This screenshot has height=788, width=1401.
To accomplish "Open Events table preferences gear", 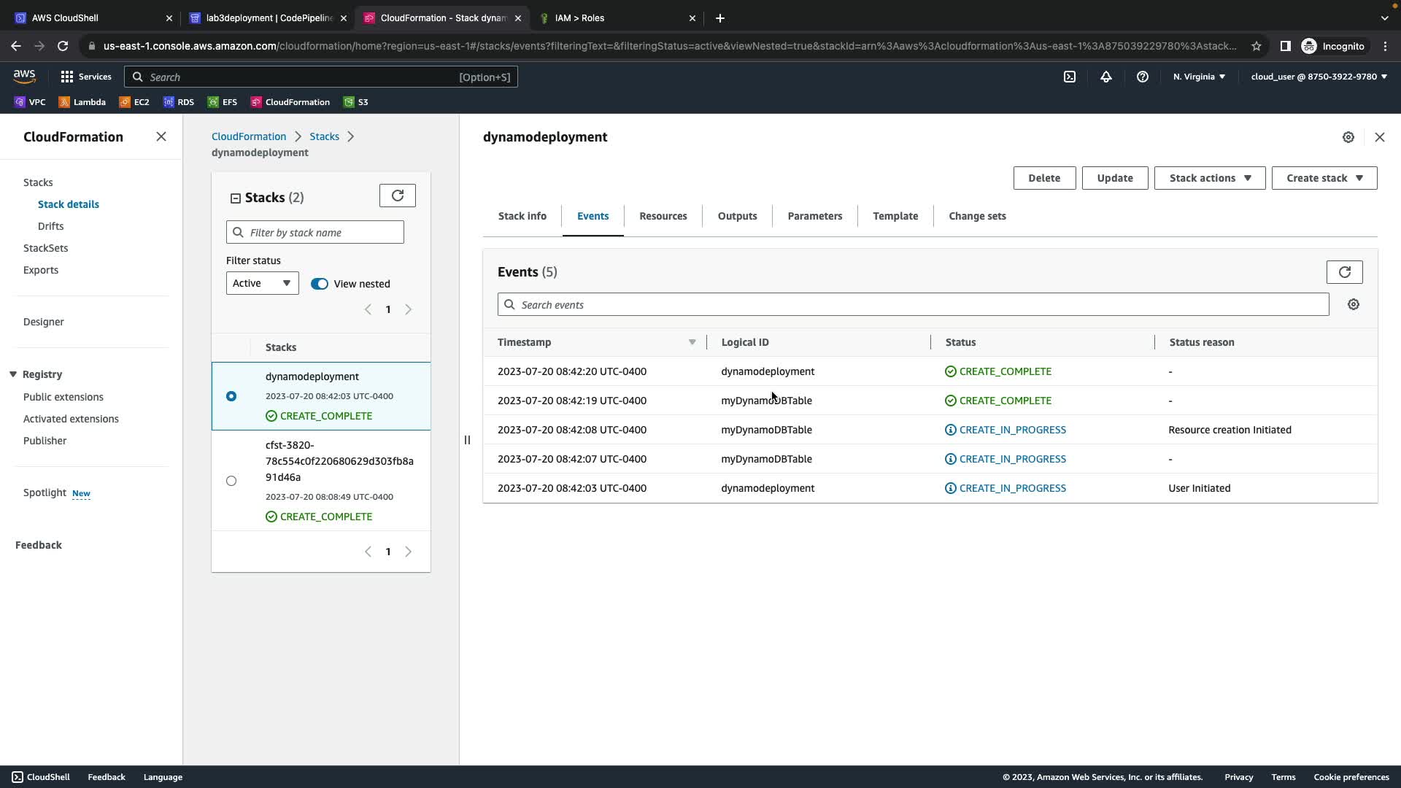I will point(1353,304).
